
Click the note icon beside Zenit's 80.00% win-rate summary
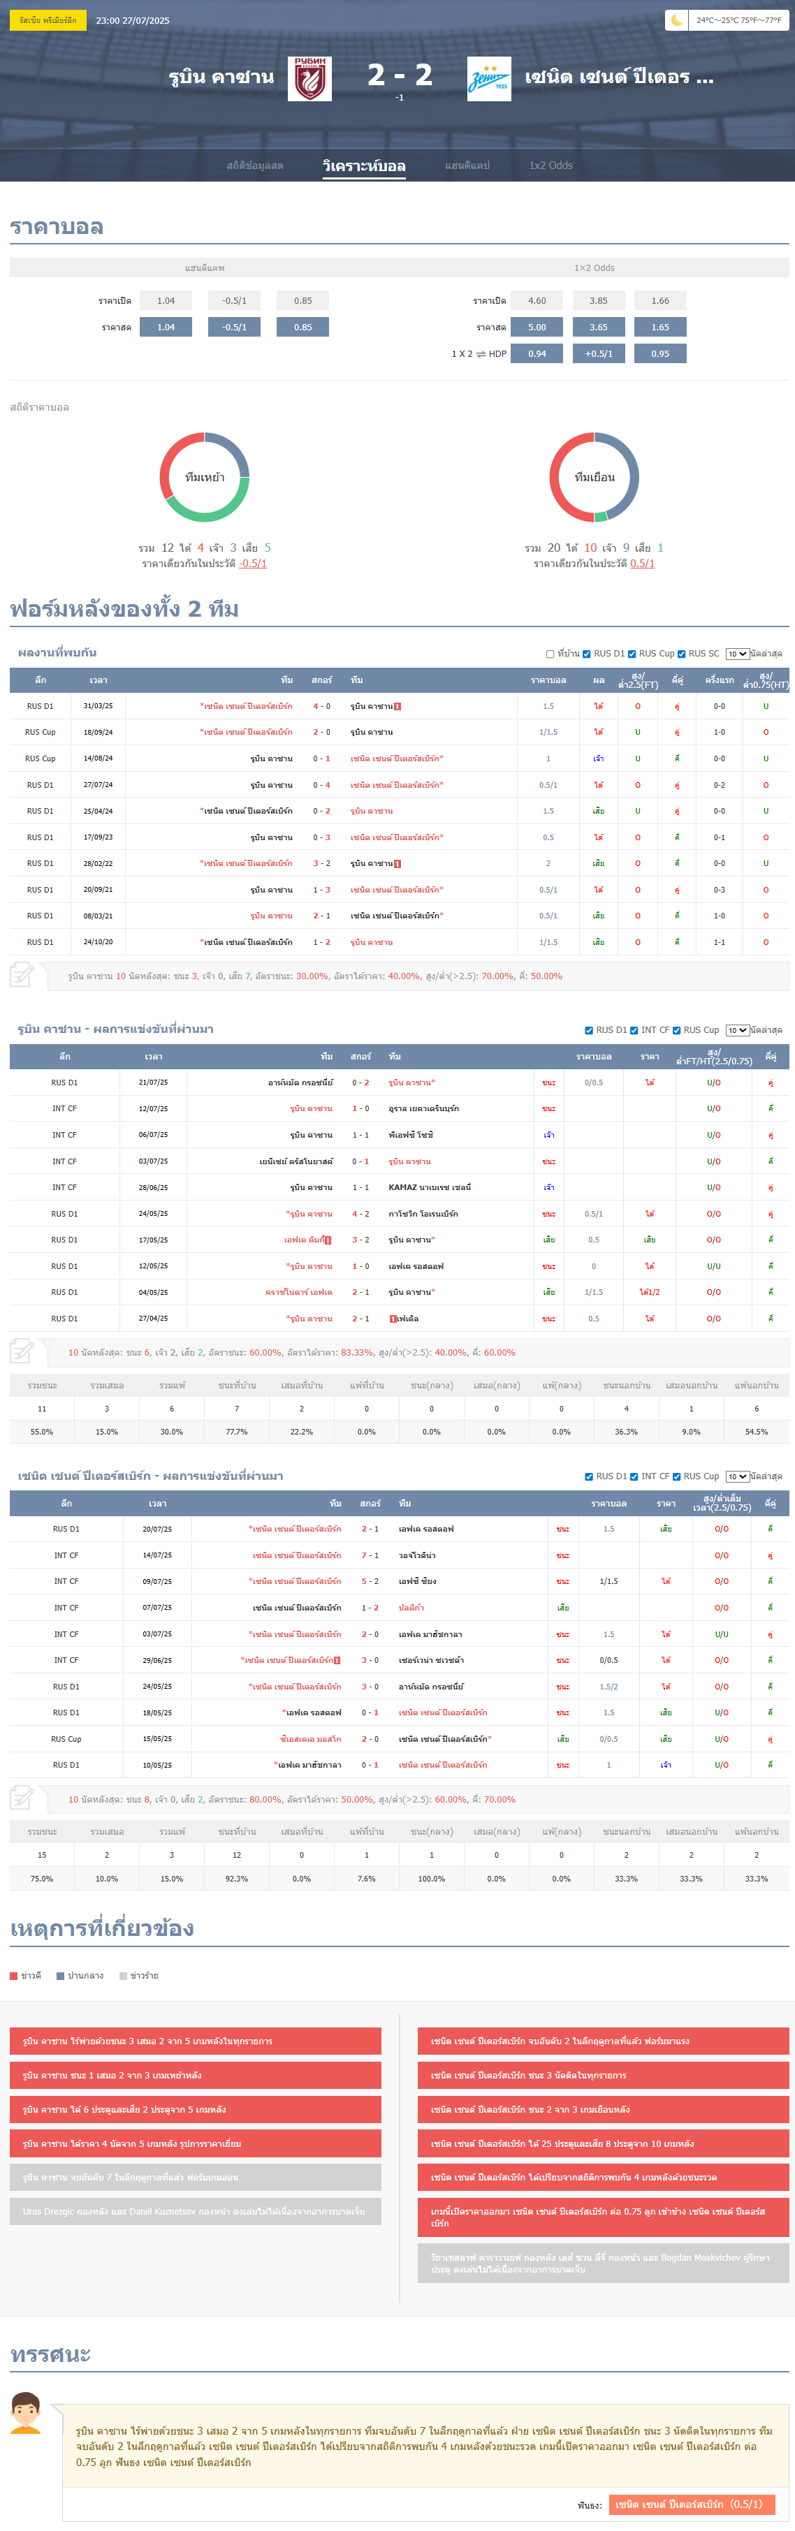(x=22, y=1798)
